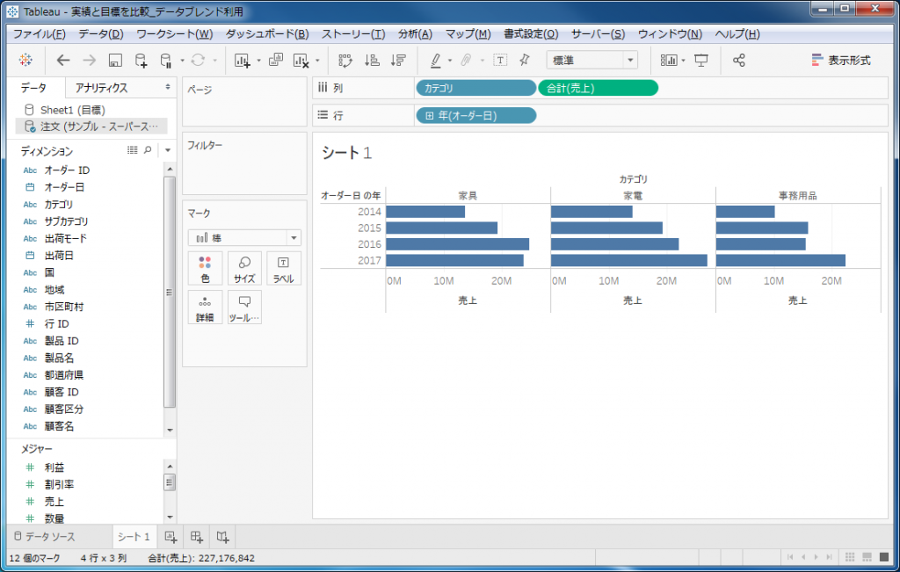Click the ラベル button on marks card
This screenshot has width=900, height=572.
[x=283, y=268]
